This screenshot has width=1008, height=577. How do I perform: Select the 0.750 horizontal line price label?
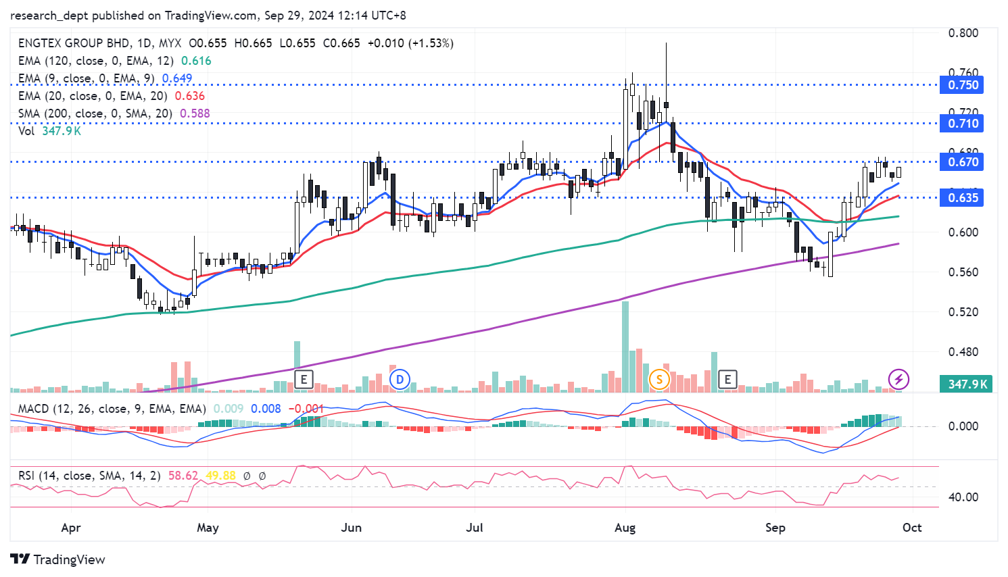[x=963, y=85]
